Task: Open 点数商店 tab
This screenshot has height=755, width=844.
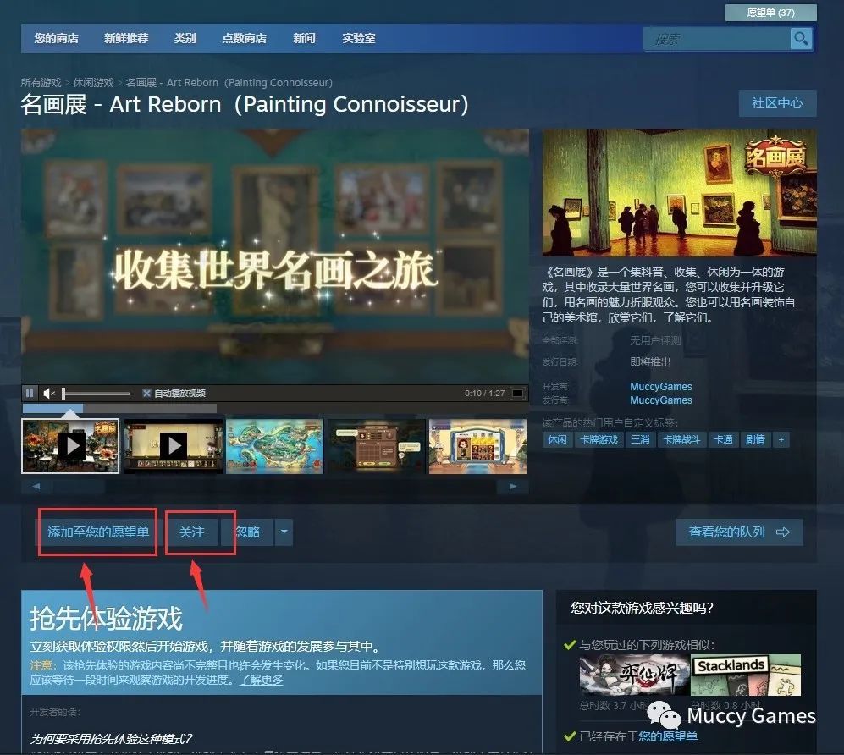Action: point(245,38)
